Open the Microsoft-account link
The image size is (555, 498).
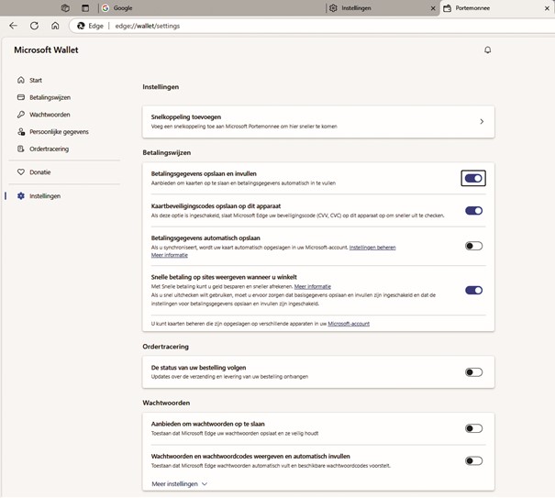tap(349, 324)
